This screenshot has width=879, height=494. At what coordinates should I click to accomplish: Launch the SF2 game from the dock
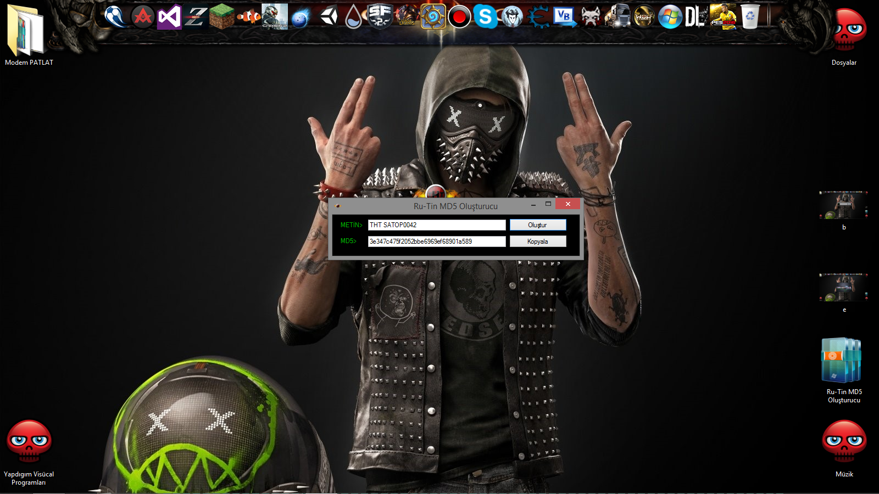[x=380, y=17]
